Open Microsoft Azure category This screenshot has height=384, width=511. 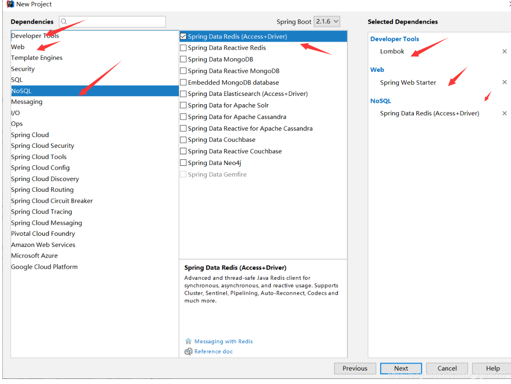point(34,255)
